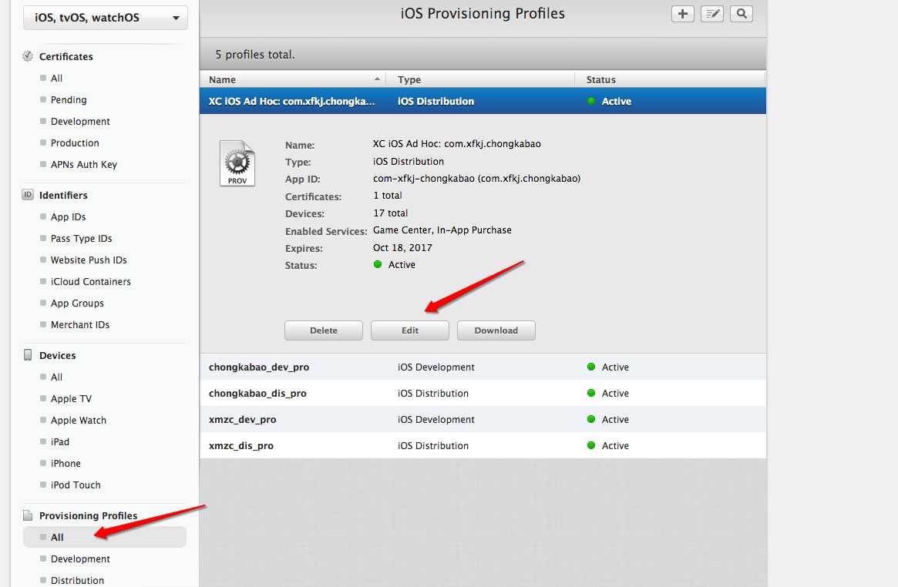Download the selected provisioning profile

point(496,330)
